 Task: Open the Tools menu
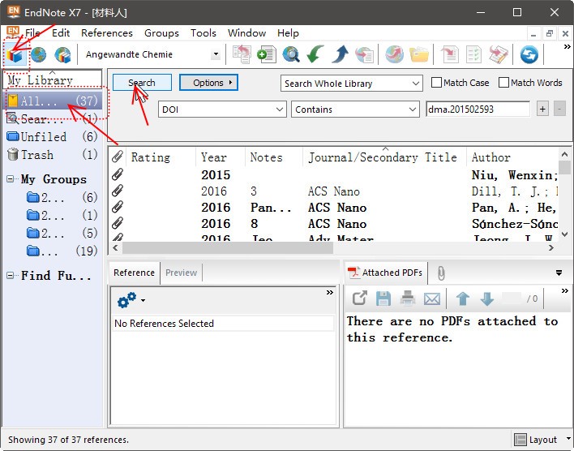(x=203, y=33)
